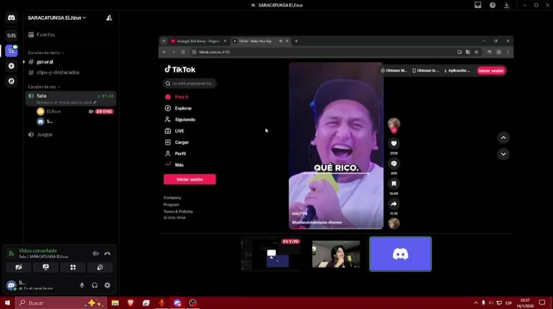The image size is (553, 309).
Task: Select the live screen share thumbnail
Action: (271, 254)
